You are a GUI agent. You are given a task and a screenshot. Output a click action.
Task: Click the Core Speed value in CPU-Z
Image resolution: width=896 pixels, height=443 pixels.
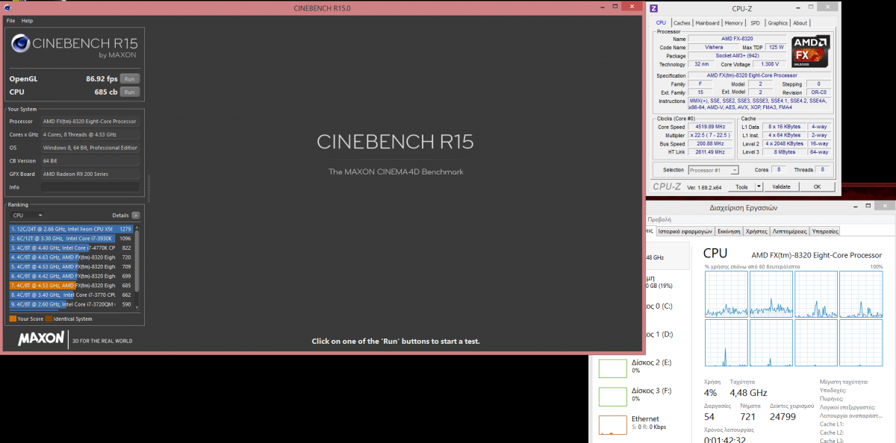[x=709, y=127]
